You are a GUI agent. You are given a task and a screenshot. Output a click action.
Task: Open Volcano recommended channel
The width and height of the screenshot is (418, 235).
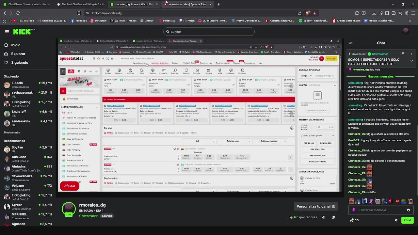coord(28,187)
